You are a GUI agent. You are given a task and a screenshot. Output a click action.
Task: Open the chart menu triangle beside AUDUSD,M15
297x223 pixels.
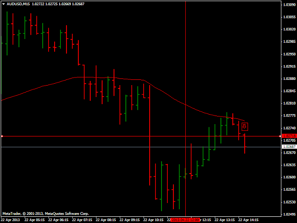coord(3,4)
